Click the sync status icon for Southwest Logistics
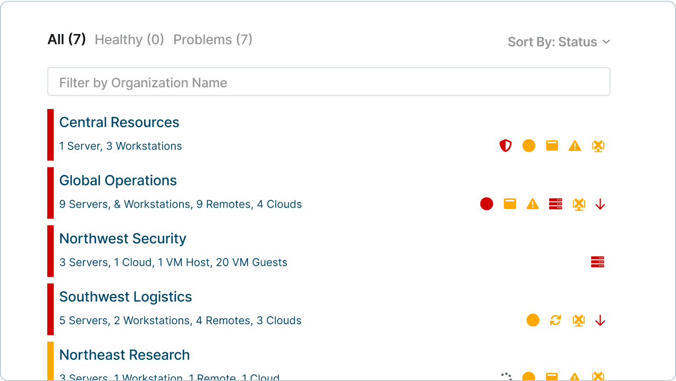Viewport: 676px width, 381px height. [556, 320]
